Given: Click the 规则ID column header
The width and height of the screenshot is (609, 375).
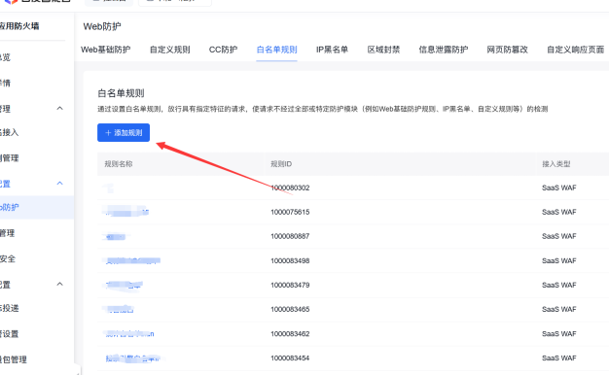Looking at the screenshot, I should click(x=281, y=164).
